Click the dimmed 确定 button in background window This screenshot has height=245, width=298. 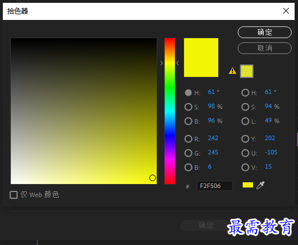coord(206,226)
